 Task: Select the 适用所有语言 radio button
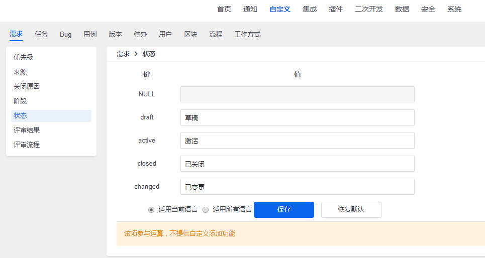click(206, 210)
